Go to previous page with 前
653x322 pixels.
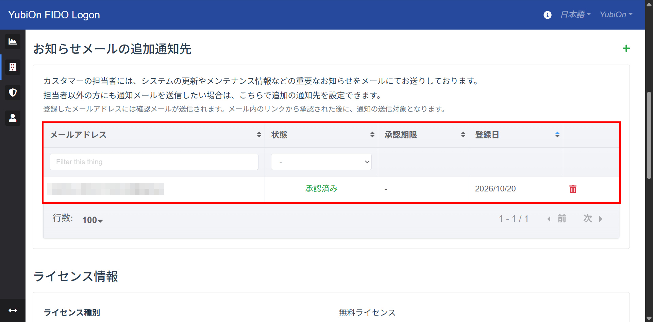[x=557, y=219]
